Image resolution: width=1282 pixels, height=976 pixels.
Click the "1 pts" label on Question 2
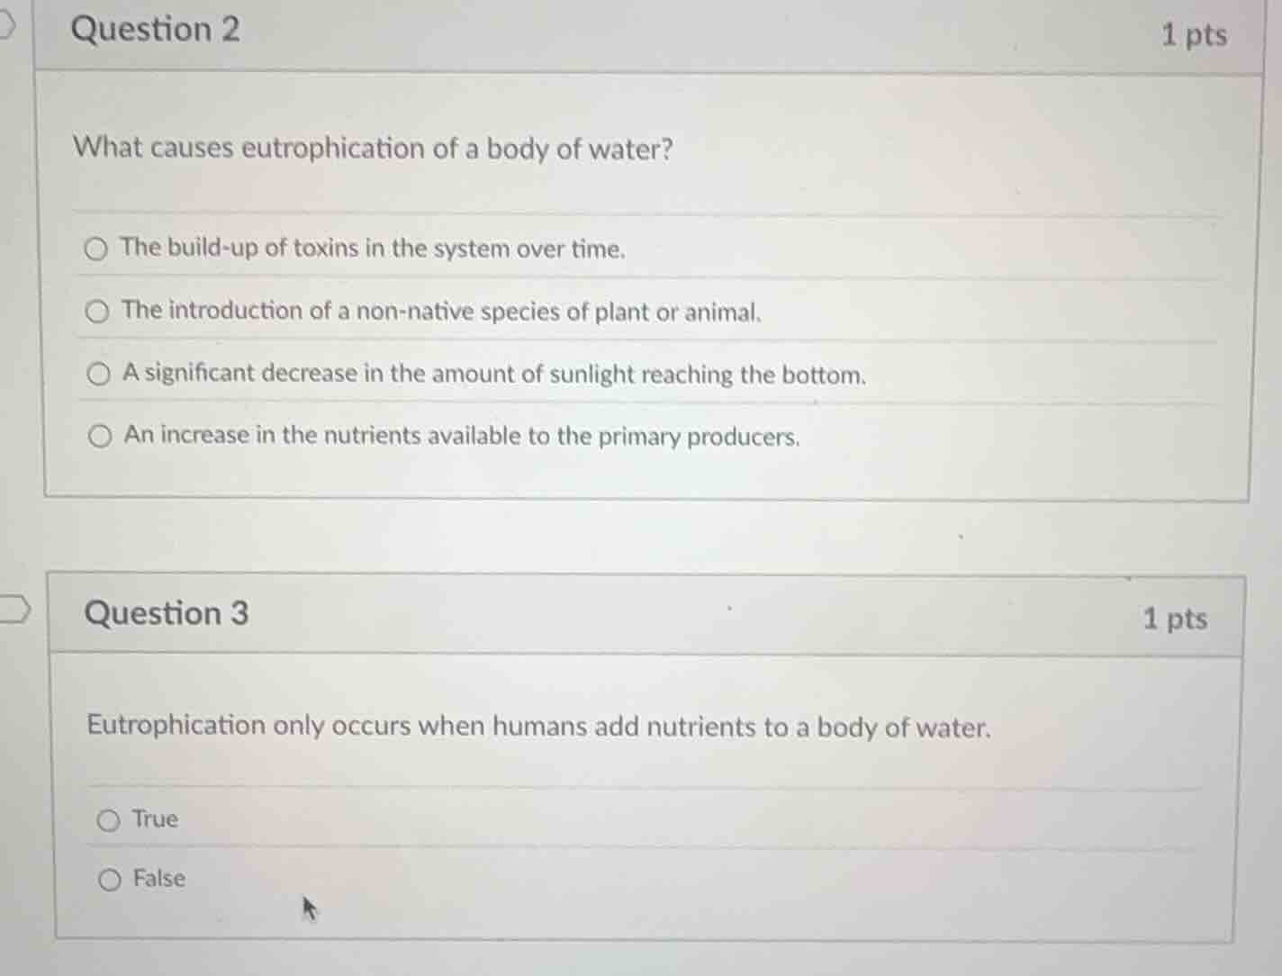(x=1193, y=34)
